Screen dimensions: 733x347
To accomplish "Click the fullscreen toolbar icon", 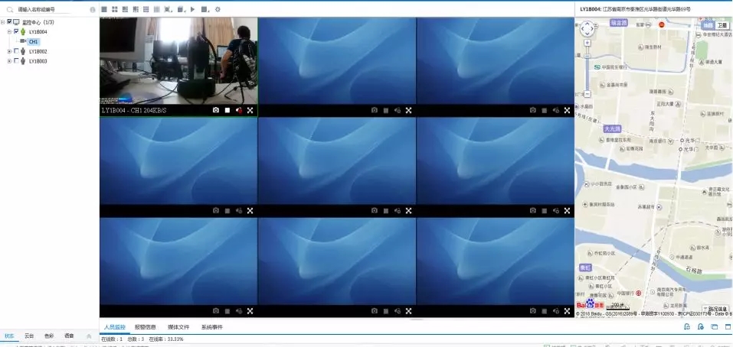I will point(169,9).
